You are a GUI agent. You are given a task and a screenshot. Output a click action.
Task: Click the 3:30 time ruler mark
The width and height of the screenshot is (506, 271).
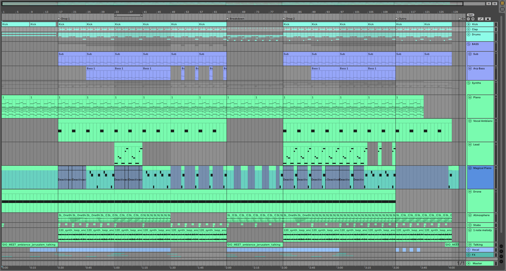pos(396,268)
